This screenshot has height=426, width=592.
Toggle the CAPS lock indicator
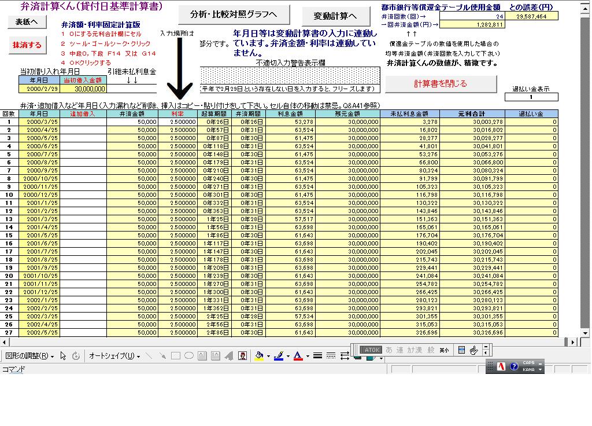[x=528, y=363]
